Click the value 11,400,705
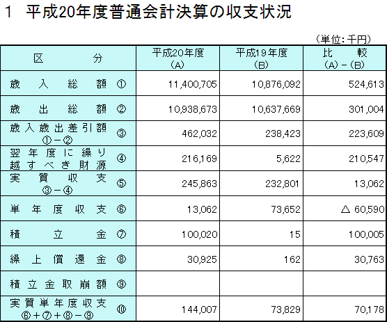The height and width of the screenshot is (322, 387). (x=193, y=84)
